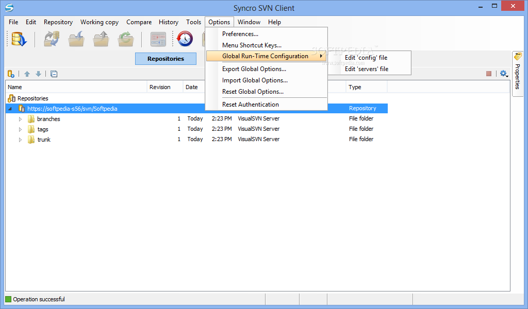Open the Working copy menu
This screenshot has height=309, width=528.
point(100,22)
